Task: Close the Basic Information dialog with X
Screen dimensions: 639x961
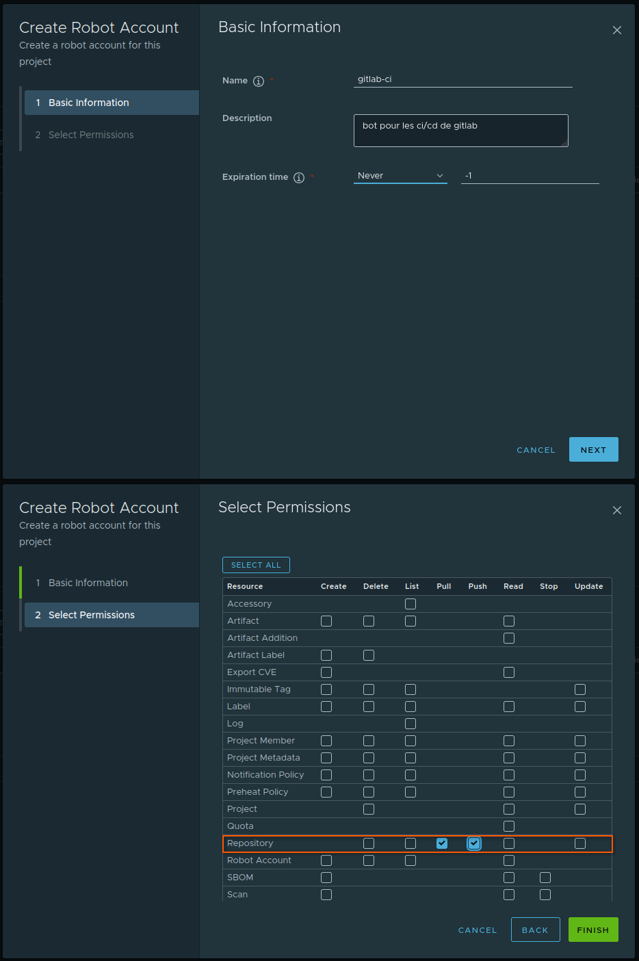Action: click(x=617, y=30)
